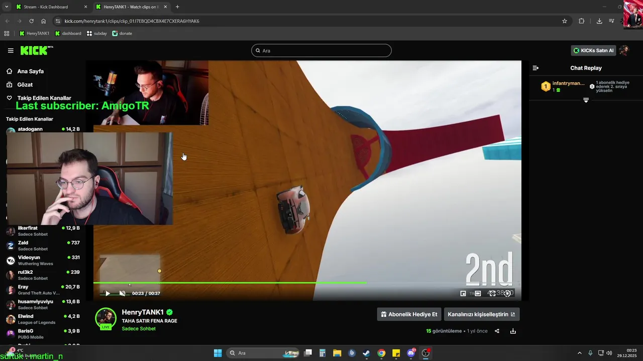Open Windows Start menu
Viewport: 643px width, 361px height.
[x=218, y=353]
